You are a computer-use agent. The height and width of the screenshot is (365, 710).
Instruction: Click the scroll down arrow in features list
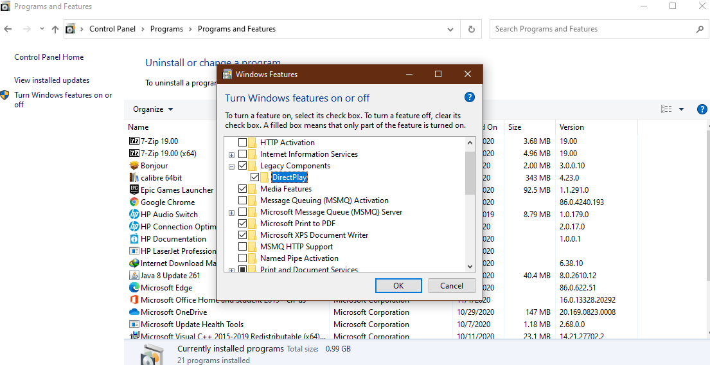tap(470, 266)
